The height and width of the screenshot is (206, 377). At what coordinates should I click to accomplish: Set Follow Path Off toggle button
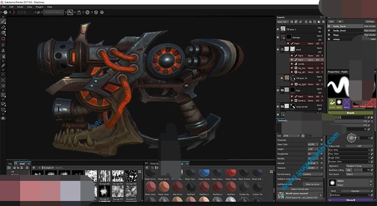pyautogui.click(x=359, y=146)
